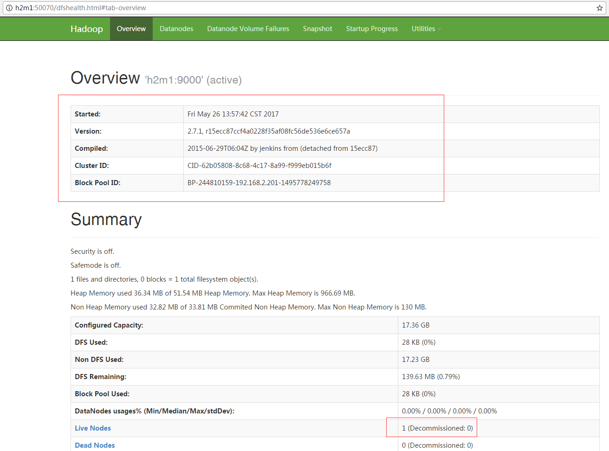Click the Non Heap Memory used line

[249, 307]
